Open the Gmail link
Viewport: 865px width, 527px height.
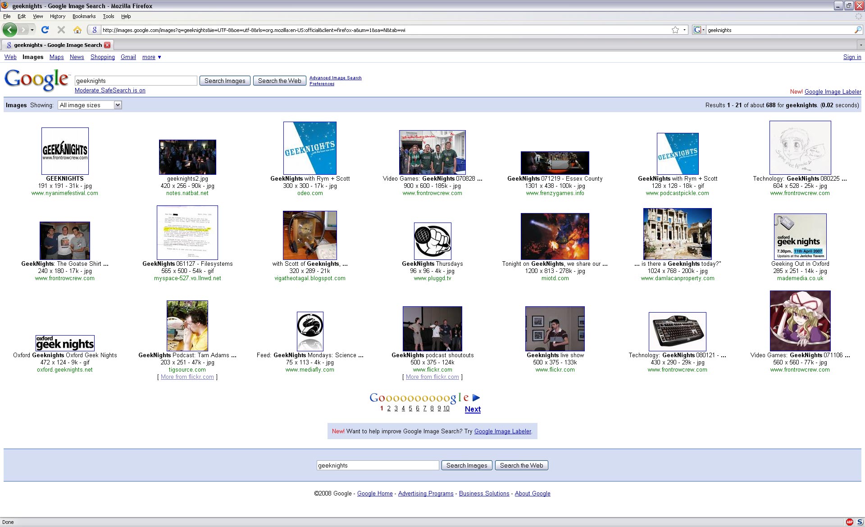click(128, 57)
